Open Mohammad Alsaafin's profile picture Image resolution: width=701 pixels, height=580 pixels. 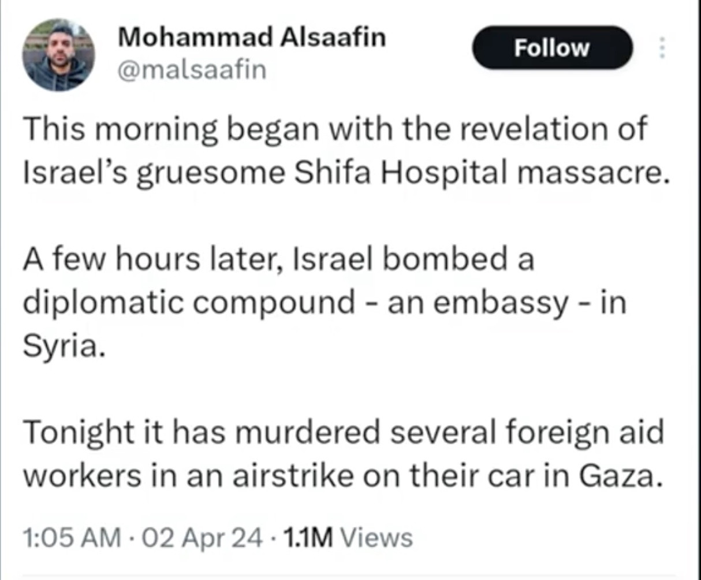[58, 55]
